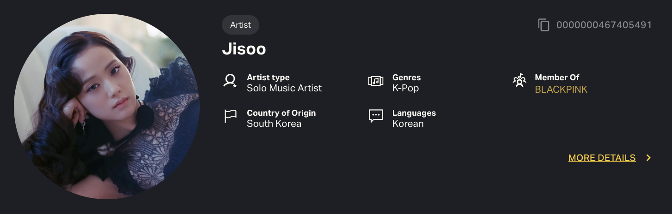
Task: Open the MORE DETAILS link
Action: tap(602, 158)
